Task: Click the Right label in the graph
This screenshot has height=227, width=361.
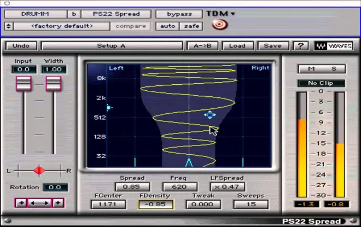Action: 260,68
